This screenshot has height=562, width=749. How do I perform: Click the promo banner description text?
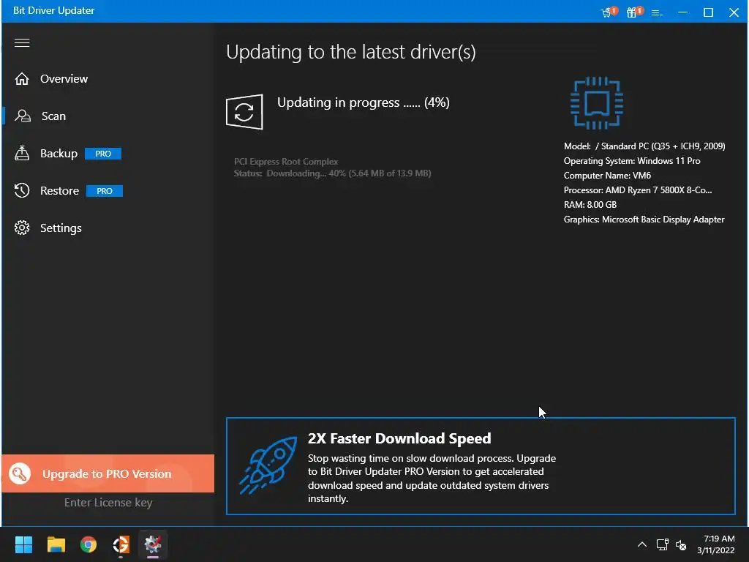pyautogui.click(x=432, y=479)
